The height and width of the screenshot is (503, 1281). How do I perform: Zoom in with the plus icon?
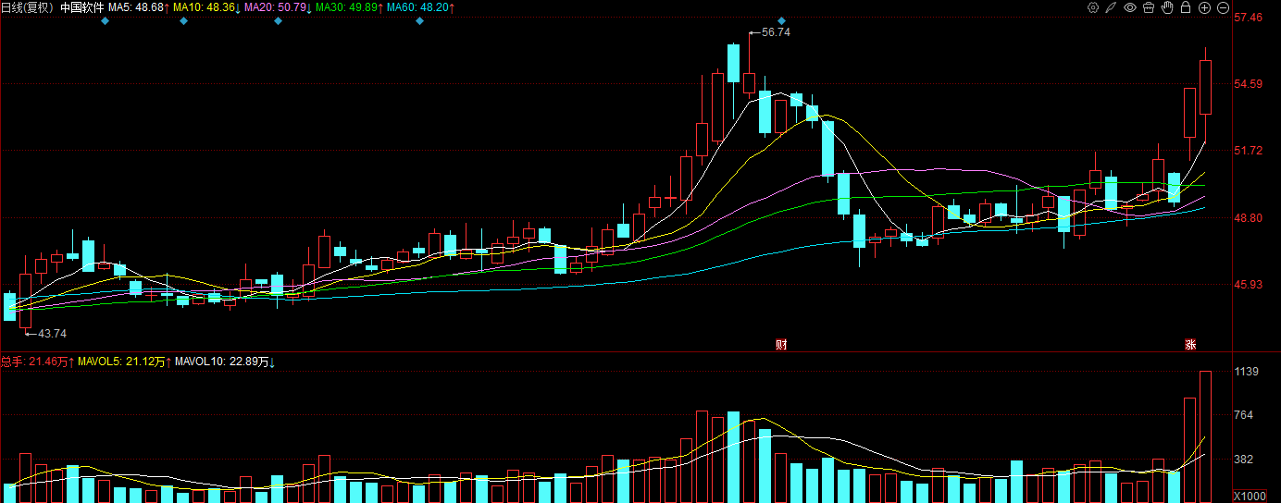pyautogui.click(x=1204, y=7)
